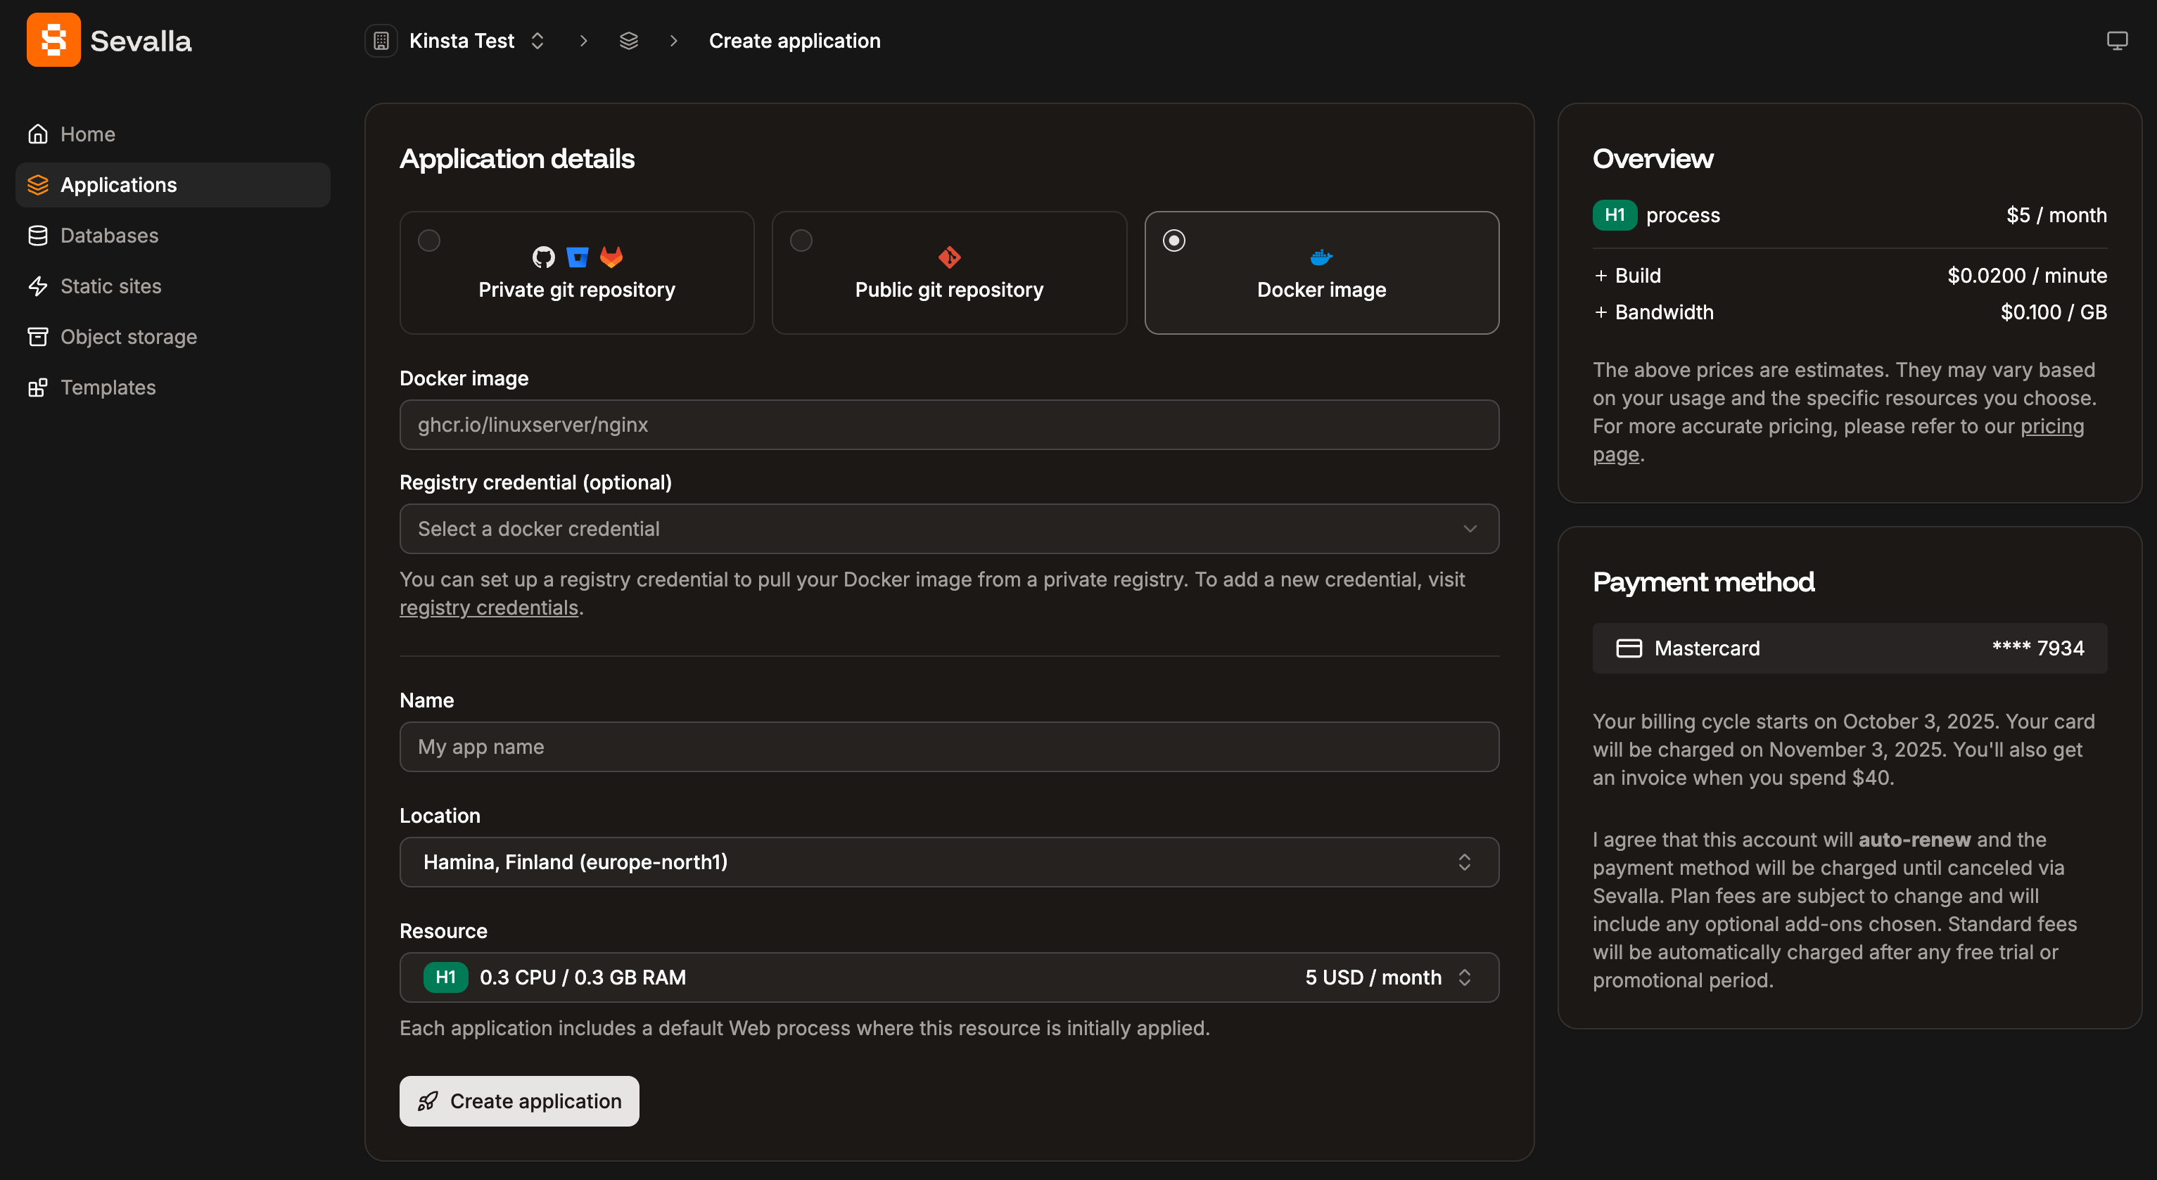The width and height of the screenshot is (2157, 1180).
Task: Click the Docker whale icon
Action: [x=1321, y=257]
